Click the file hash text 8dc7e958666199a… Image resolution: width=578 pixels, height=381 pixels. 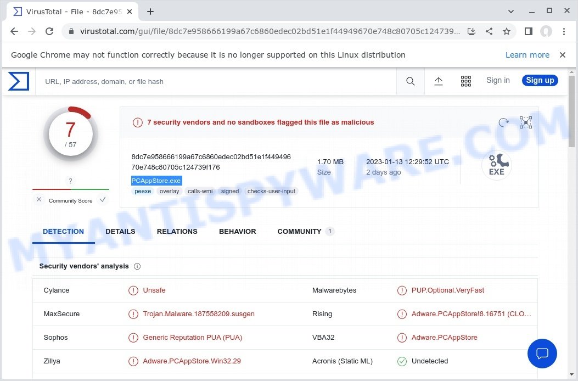click(211, 162)
